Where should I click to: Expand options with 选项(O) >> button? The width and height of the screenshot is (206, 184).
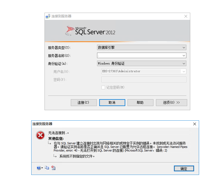pyautogui.click(x=171, y=102)
